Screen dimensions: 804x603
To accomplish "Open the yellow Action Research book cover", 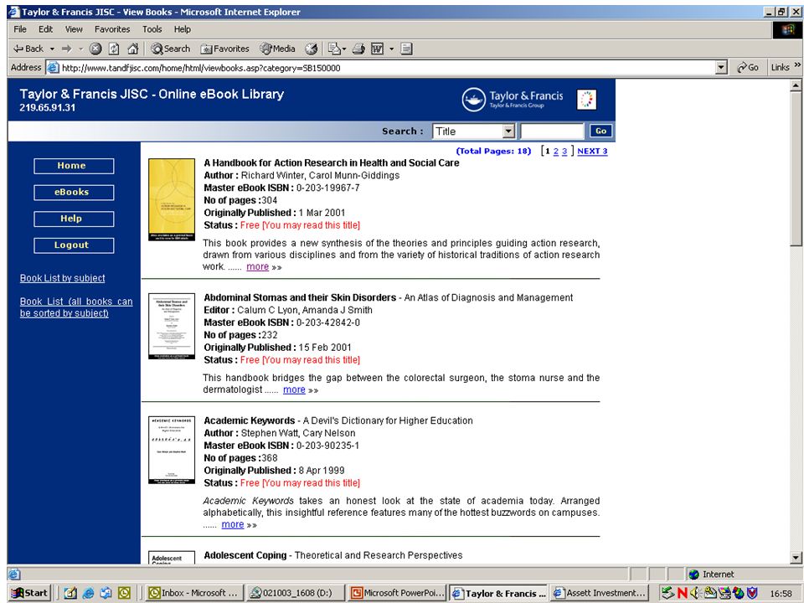I will point(171,199).
